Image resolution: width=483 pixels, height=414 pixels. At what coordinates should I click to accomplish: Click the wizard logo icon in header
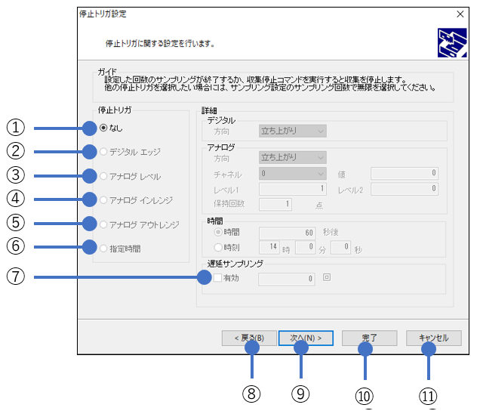(451, 43)
